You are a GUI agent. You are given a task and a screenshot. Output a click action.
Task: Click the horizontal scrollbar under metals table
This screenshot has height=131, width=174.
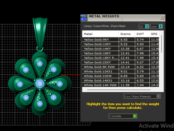[119, 90]
